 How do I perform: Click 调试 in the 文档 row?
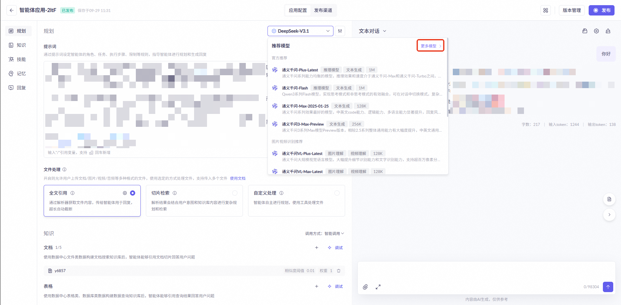click(335, 248)
